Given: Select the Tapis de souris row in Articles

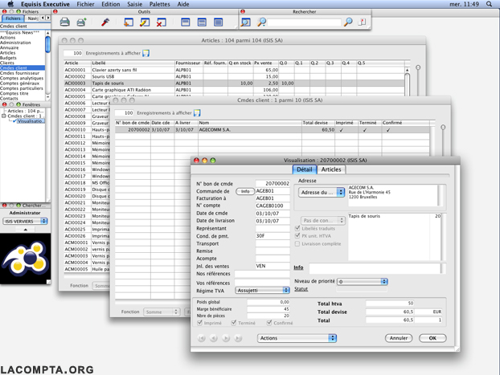Looking at the screenshot, I should (235, 84).
